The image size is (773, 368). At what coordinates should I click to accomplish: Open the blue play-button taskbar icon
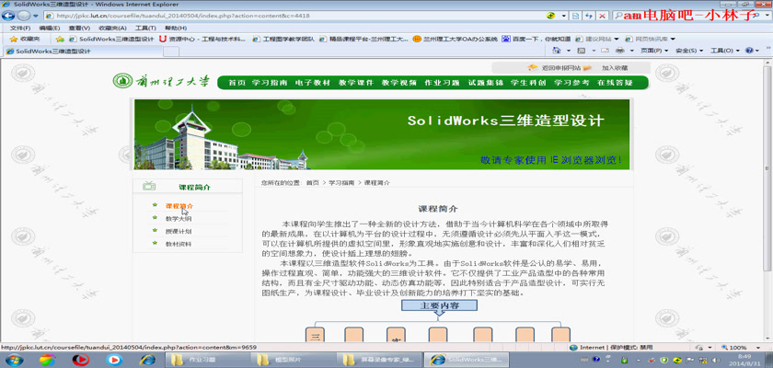(x=114, y=360)
